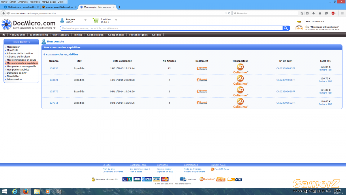The height and width of the screenshot is (195, 346).
Task: Open Demande de SAV in sidebar
Action: pos(17,73)
